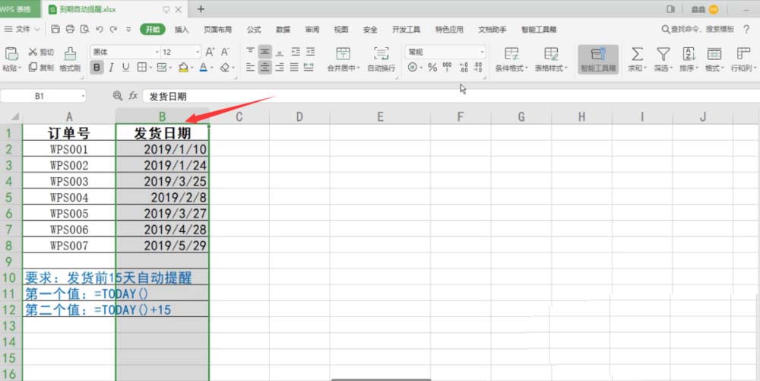760x381 pixels.
Task: Open the number format dropdown showing 常规
Action: click(445, 52)
